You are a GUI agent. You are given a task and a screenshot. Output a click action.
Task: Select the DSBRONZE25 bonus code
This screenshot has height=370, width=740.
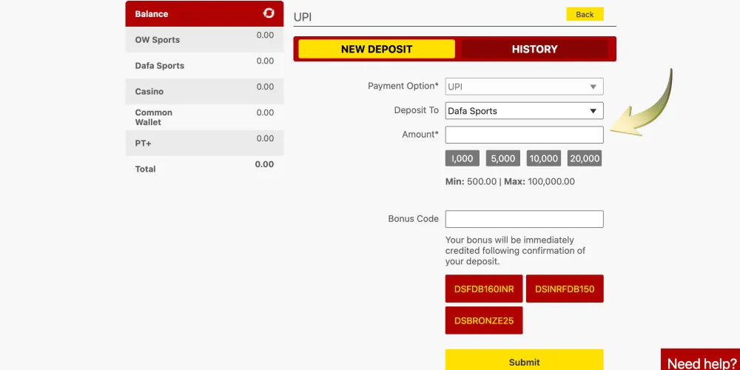[x=484, y=320]
